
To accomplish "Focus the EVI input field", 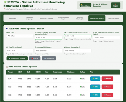I will coord(78,36).
